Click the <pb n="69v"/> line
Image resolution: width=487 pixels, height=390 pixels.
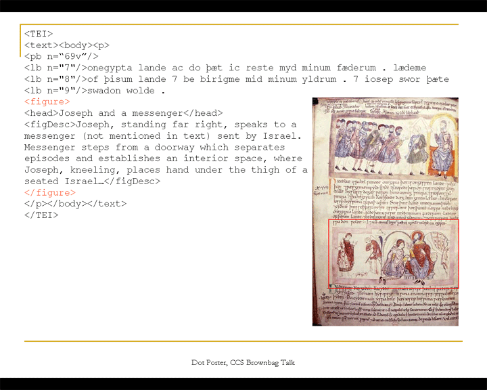61,56
